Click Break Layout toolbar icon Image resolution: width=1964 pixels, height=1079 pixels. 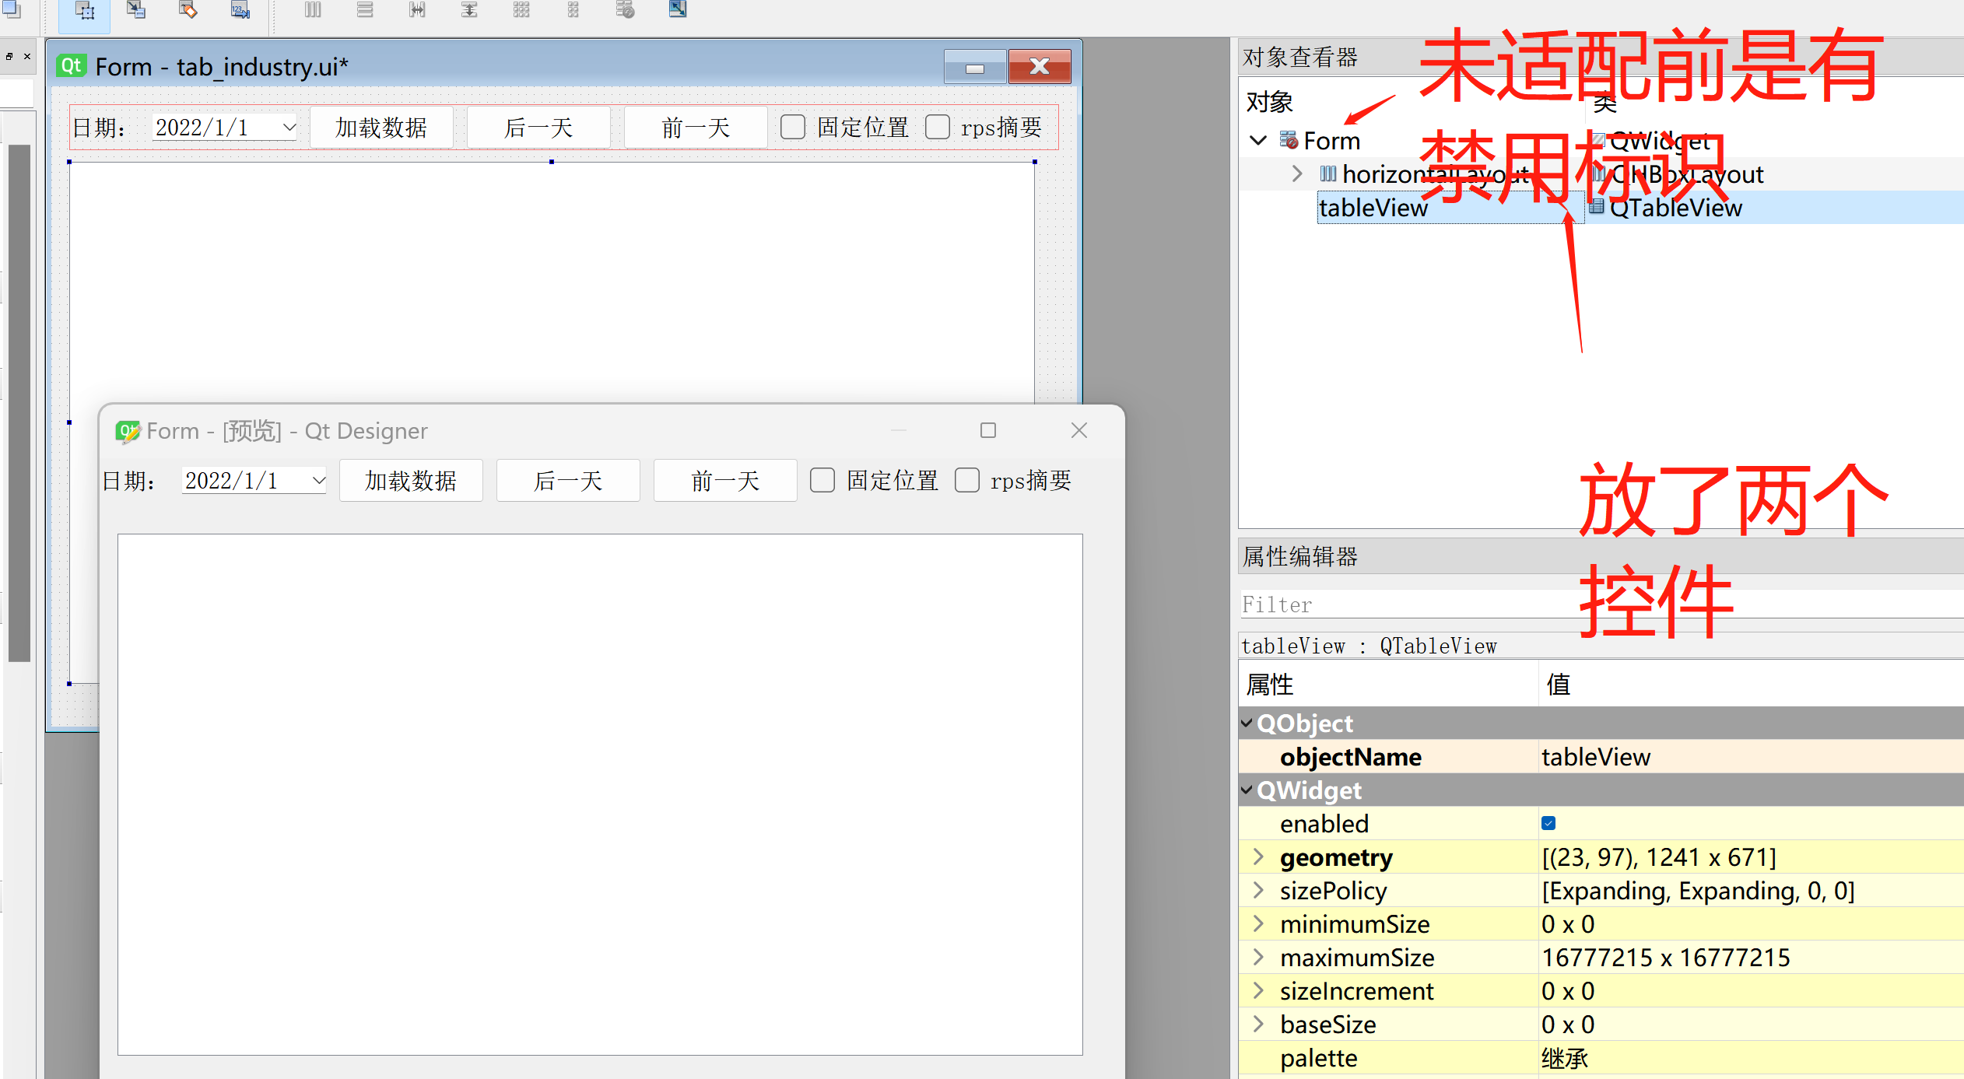(626, 9)
